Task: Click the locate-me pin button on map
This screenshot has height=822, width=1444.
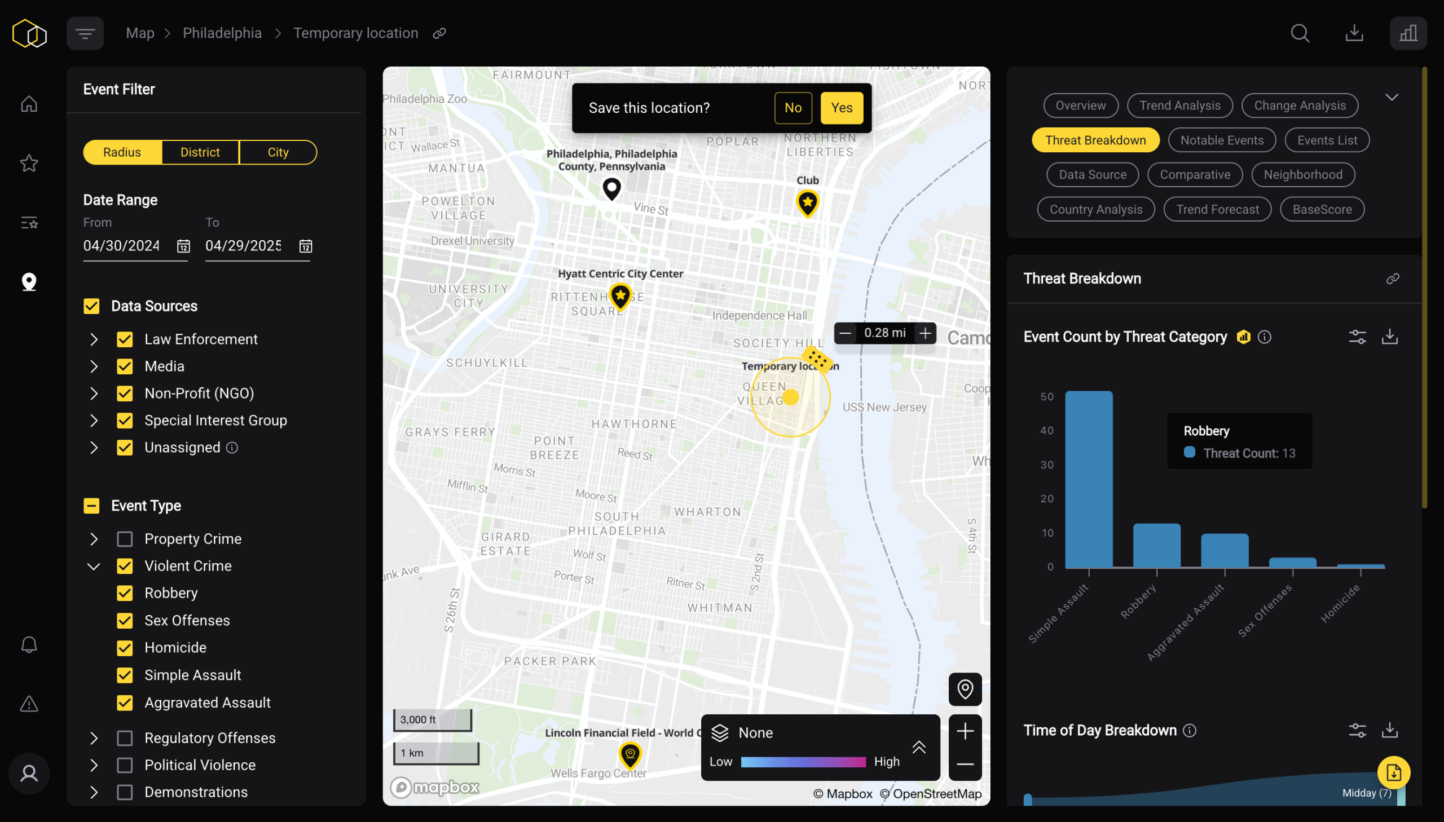Action: point(965,689)
